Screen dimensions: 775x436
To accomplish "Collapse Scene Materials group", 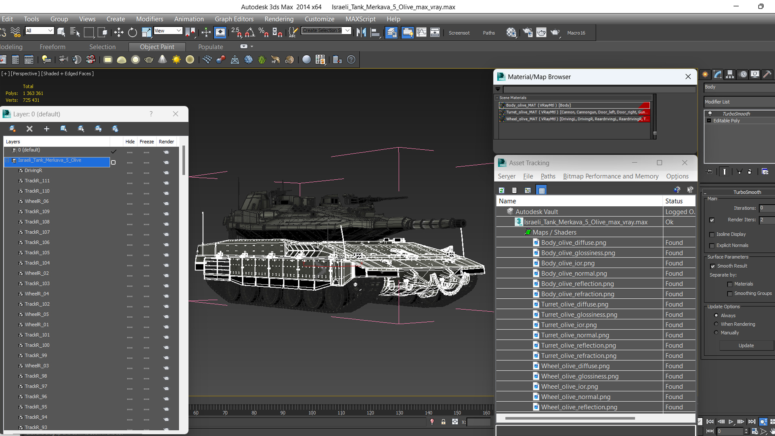I will click(497, 98).
